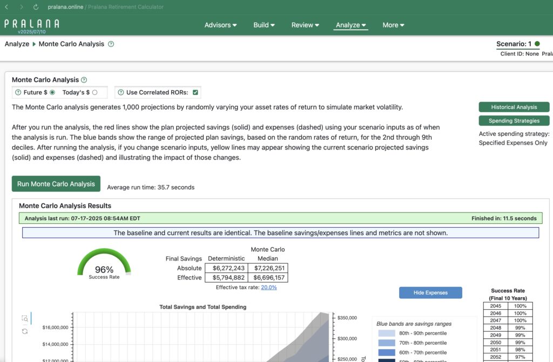Click the version label v2025/07/10
Screen dimensions: 553x362
pyautogui.click(x=32, y=32)
